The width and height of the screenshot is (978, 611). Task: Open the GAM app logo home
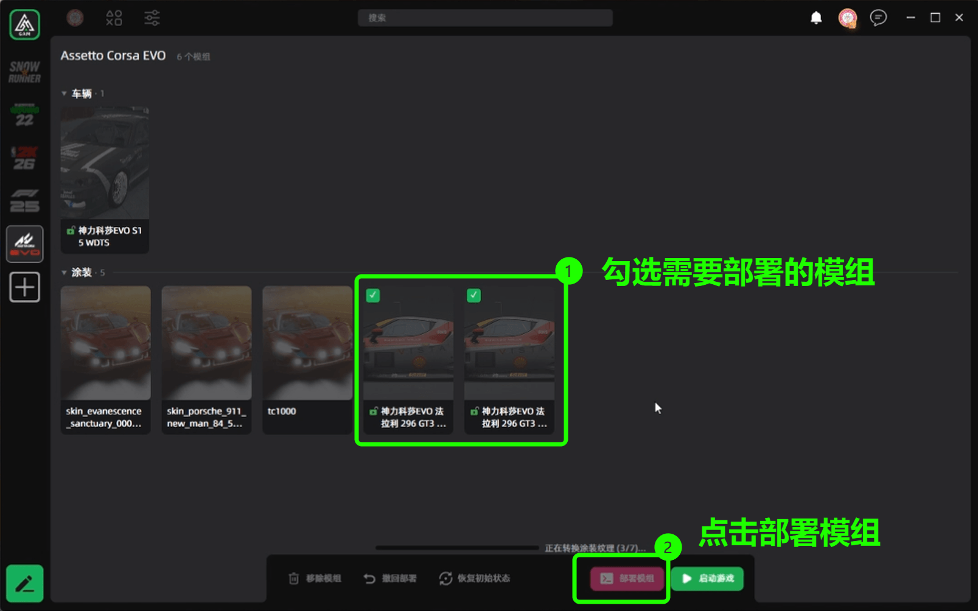point(24,25)
